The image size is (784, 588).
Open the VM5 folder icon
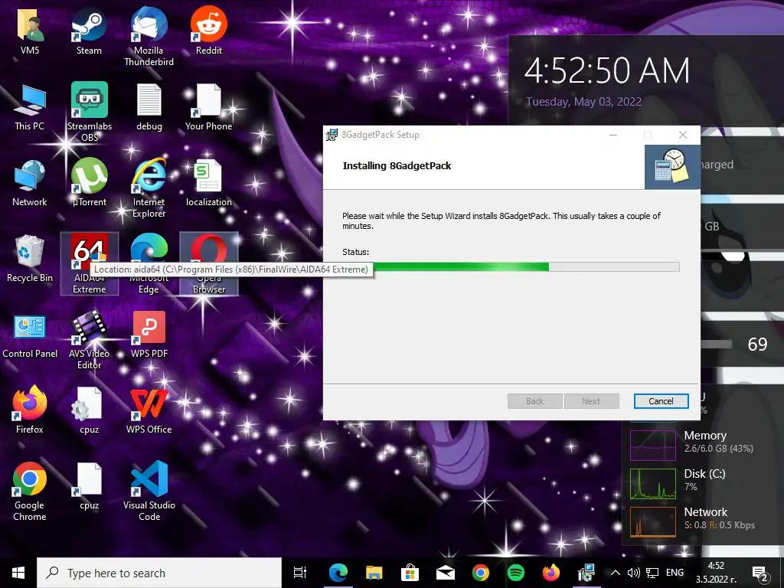click(30, 31)
